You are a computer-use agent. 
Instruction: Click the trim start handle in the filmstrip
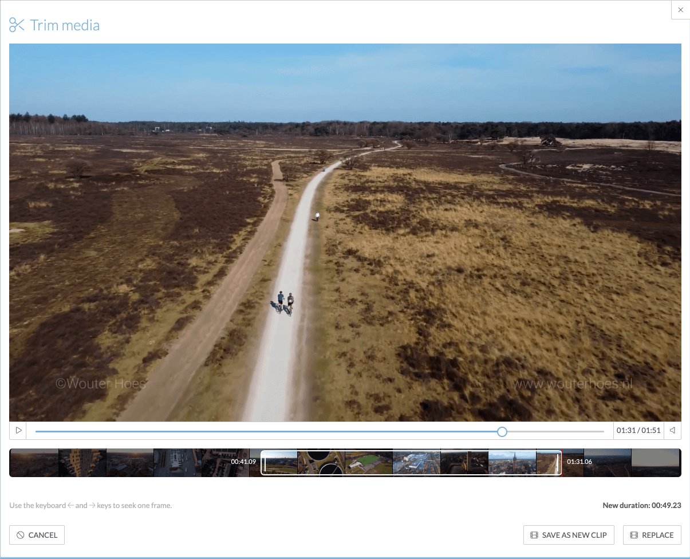265,463
